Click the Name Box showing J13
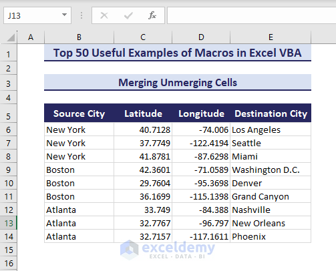The height and width of the screenshot is (271, 336). pos(37,15)
